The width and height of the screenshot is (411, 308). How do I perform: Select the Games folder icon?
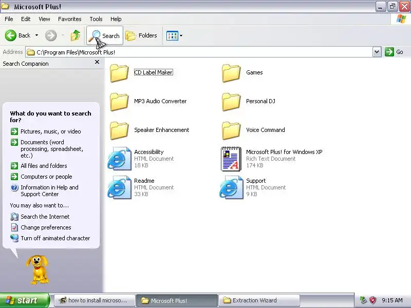231,73
